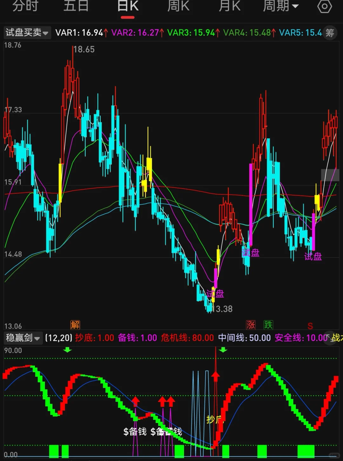The image size is (343, 461).
Task: Tap the yellow 抄底 signal label
Action: (215, 420)
